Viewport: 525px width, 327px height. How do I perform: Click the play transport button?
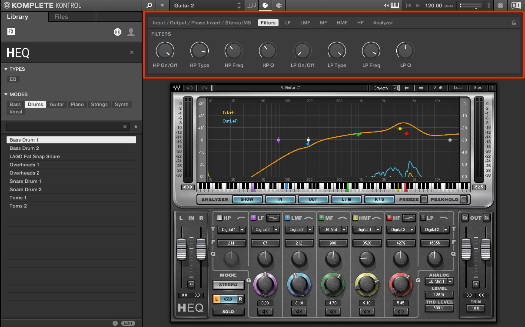tap(418, 5)
